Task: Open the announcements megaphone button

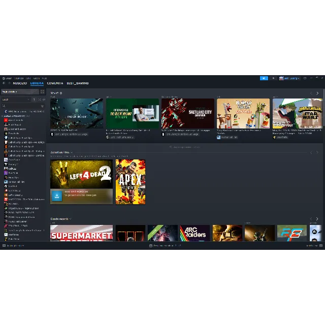Action: [264, 78]
